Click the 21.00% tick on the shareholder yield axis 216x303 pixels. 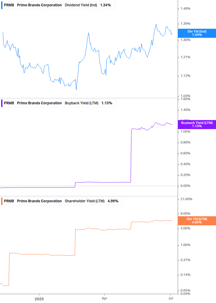point(186,199)
